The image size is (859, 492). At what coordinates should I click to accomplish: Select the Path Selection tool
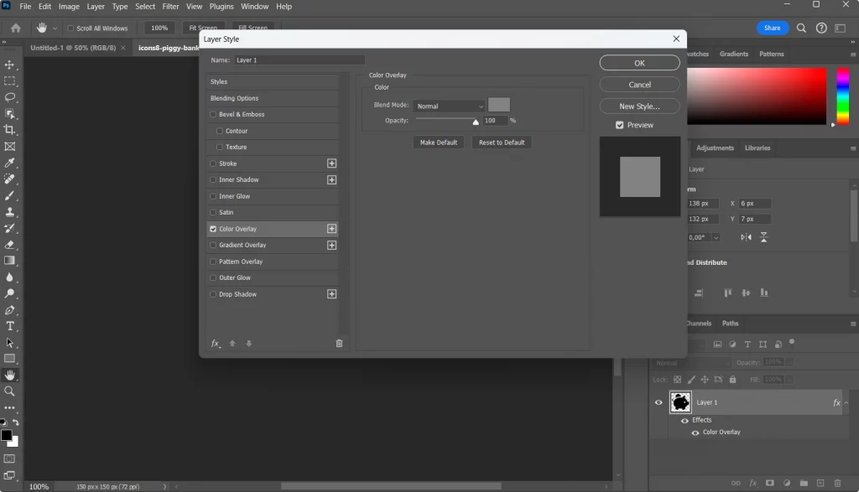(x=10, y=343)
